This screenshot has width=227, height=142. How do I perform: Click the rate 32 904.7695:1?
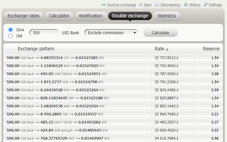click(x=167, y=114)
